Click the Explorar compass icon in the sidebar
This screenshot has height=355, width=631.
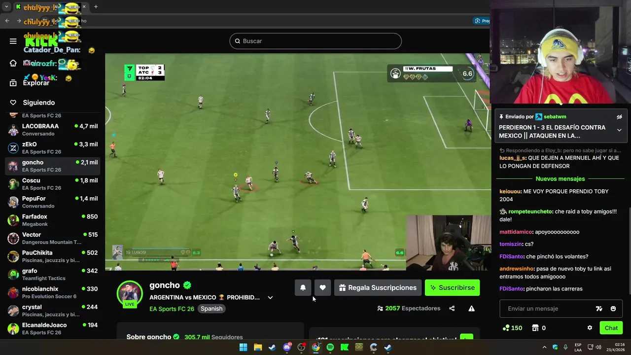(13, 83)
